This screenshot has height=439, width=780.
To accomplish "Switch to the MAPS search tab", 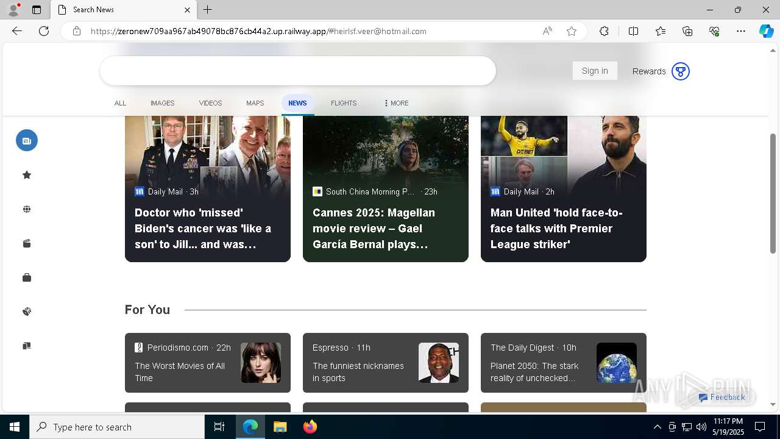I will (x=255, y=103).
